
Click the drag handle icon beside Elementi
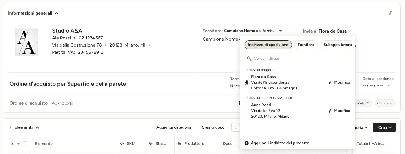coord(10,127)
